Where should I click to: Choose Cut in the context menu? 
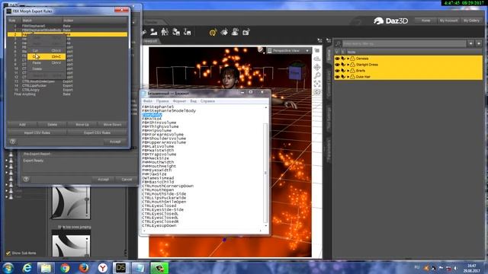click(x=47, y=50)
